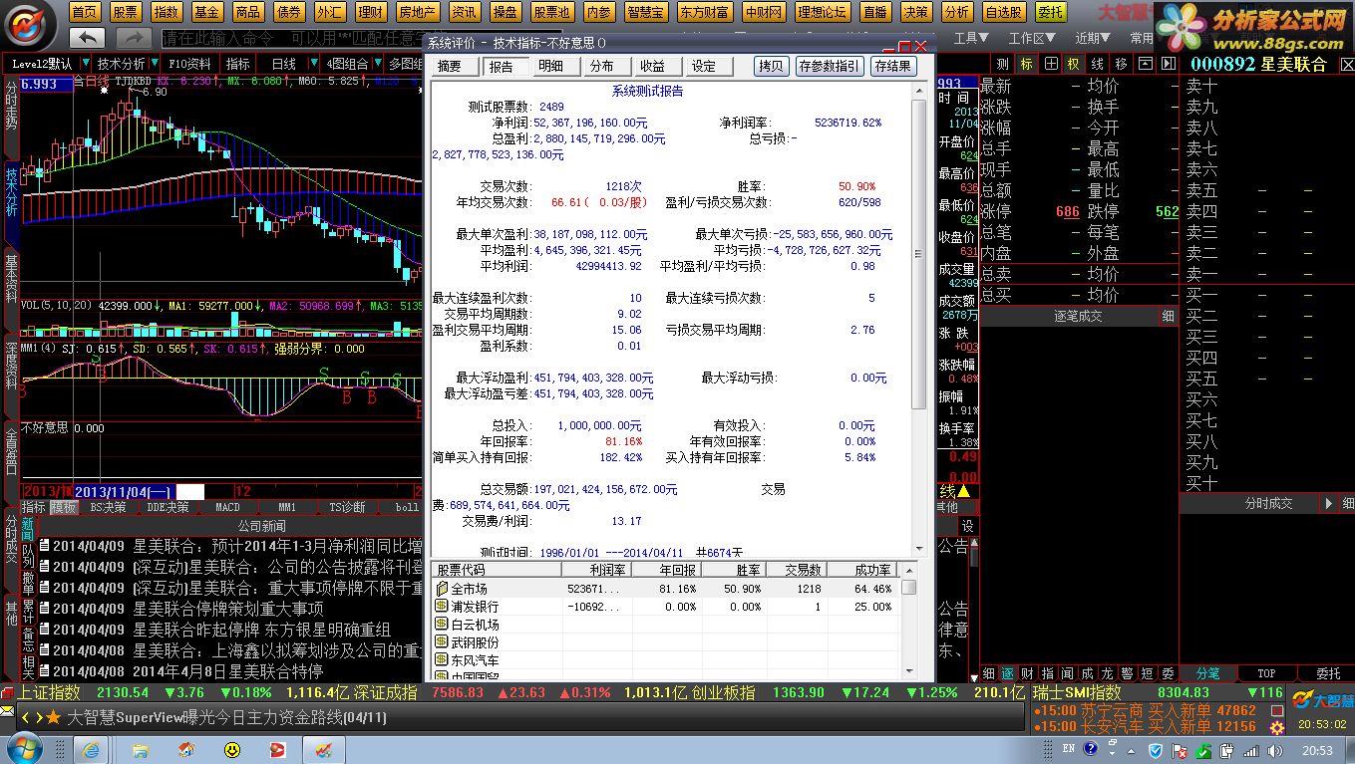This screenshot has width=1355, height=764.
Task: Click the 移 move icon in quote toolbar
Action: pos(1121,64)
